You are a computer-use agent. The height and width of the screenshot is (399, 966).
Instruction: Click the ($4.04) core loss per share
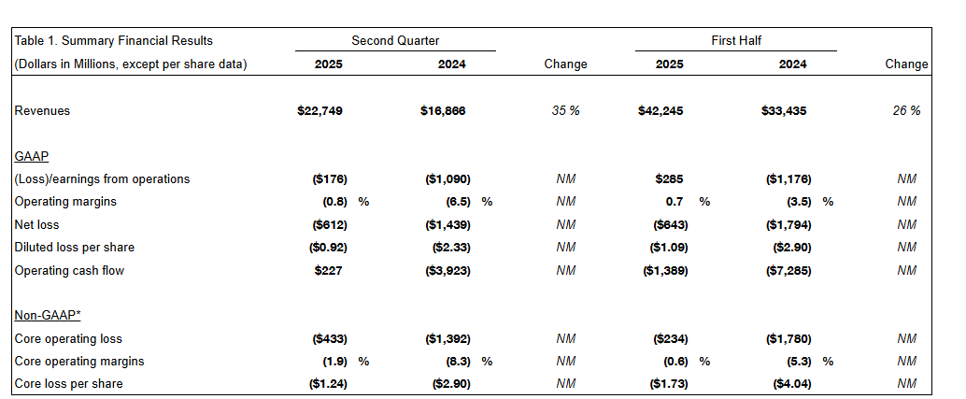click(789, 384)
